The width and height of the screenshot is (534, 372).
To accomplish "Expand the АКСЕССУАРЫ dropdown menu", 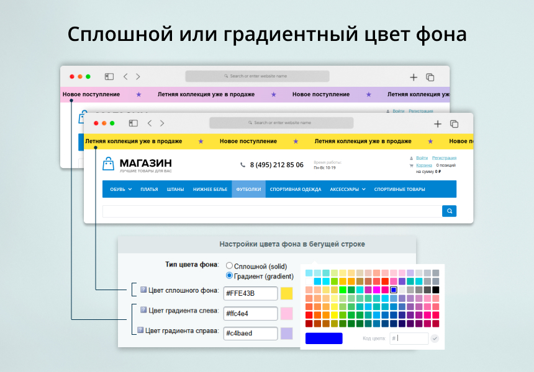I will click(348, 189).
